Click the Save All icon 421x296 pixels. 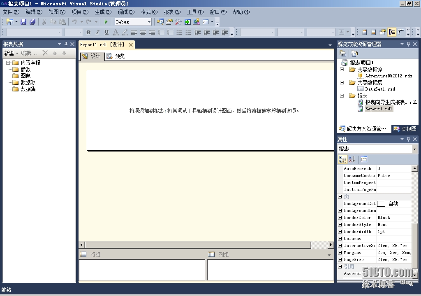coord(32,22)
